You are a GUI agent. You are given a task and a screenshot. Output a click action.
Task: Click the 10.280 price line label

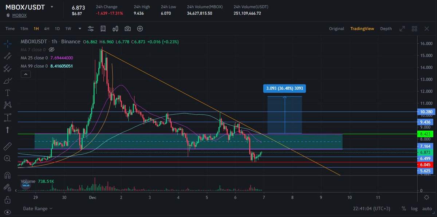(426, 112)
